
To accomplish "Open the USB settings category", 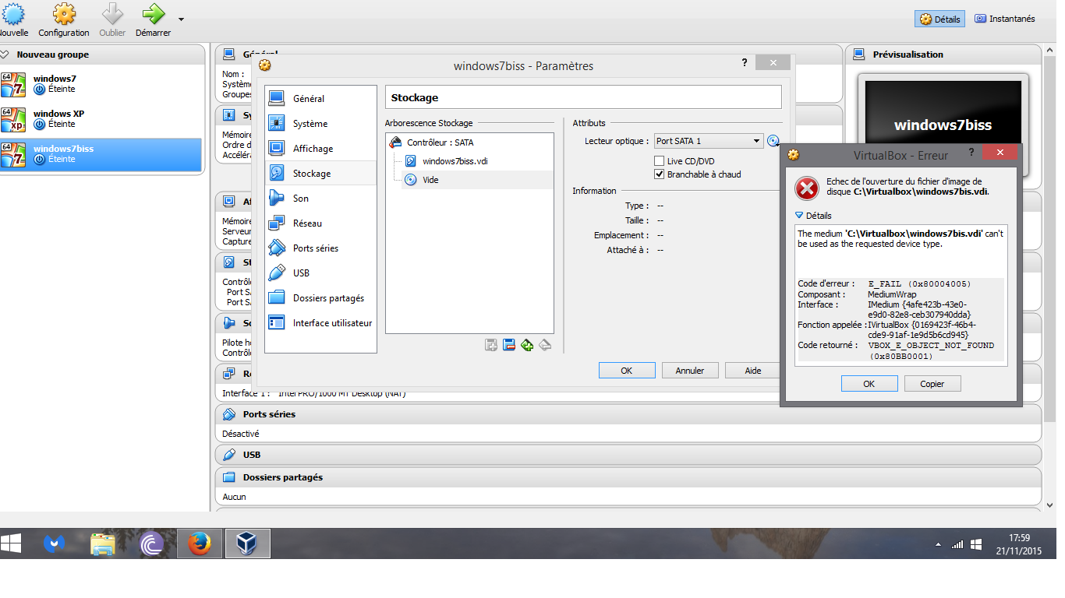I will tap(320, 273).
